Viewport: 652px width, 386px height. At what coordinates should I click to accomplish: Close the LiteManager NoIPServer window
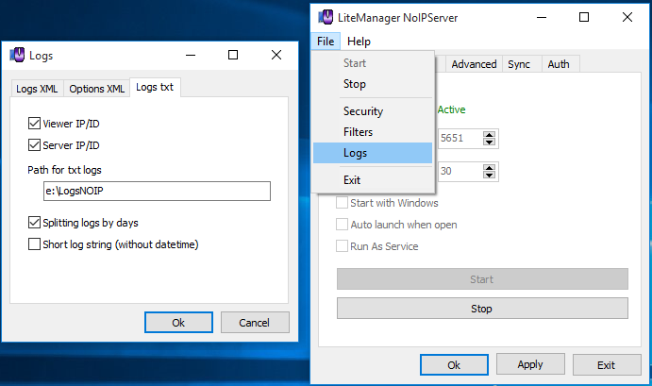point(627,17)
